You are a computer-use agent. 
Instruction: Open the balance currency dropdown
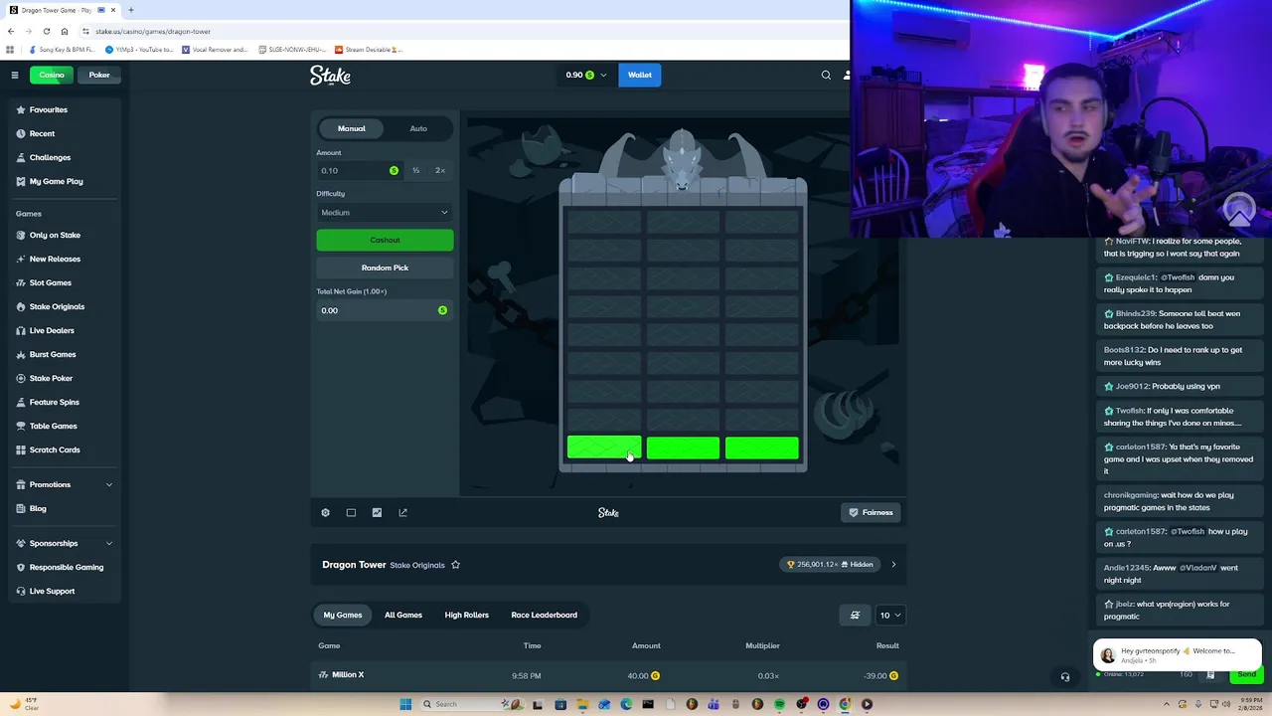pyautogui.click(x=586, y=75)
